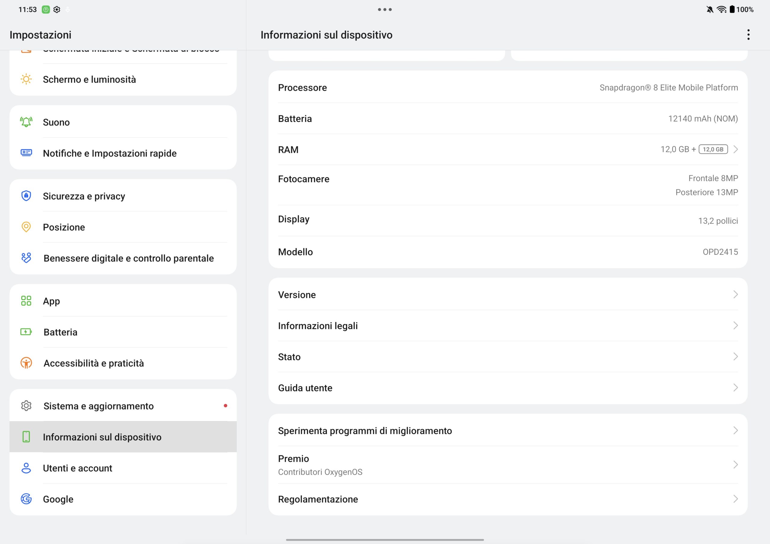Tap the location pin icon for Posizione
Viewport: 770px width, 544px height.
click(x=26, y=227)
